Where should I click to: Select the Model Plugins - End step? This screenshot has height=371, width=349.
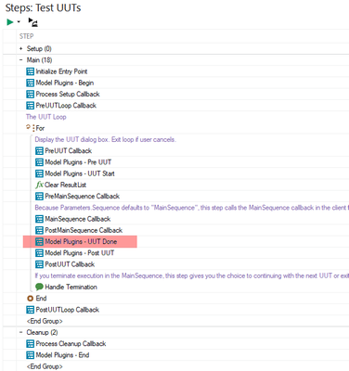[x=62, y=355]
